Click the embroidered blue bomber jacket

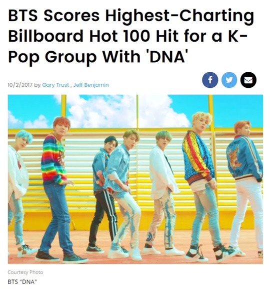coord(244,158)
